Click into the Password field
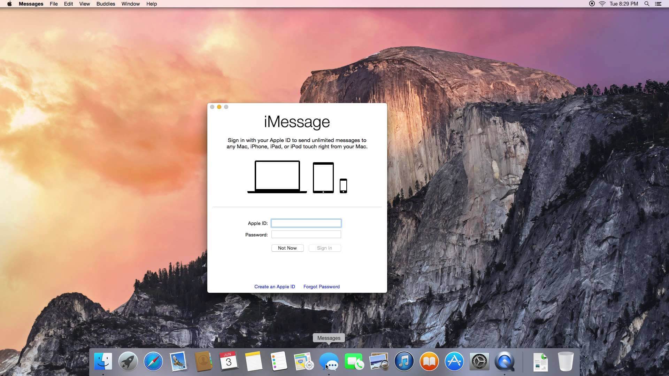 pos(306,235)
